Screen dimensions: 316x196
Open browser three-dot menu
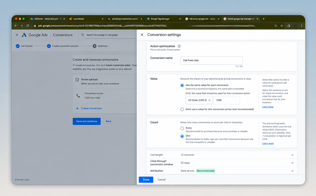click(x=301, y=26)
